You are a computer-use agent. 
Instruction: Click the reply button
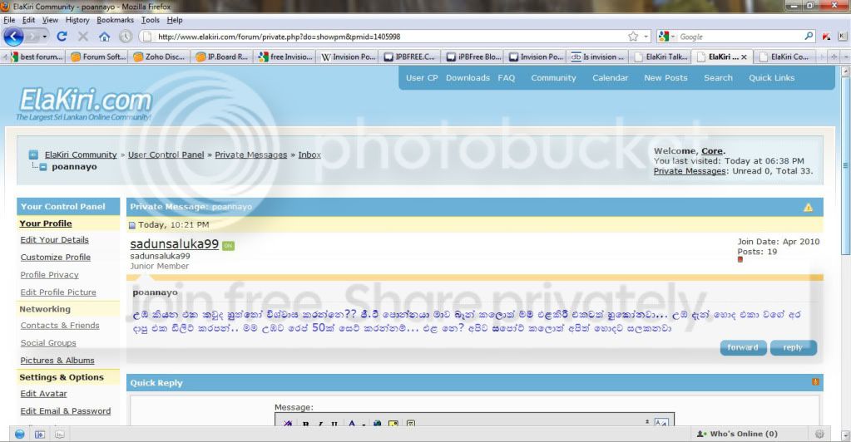793,347
